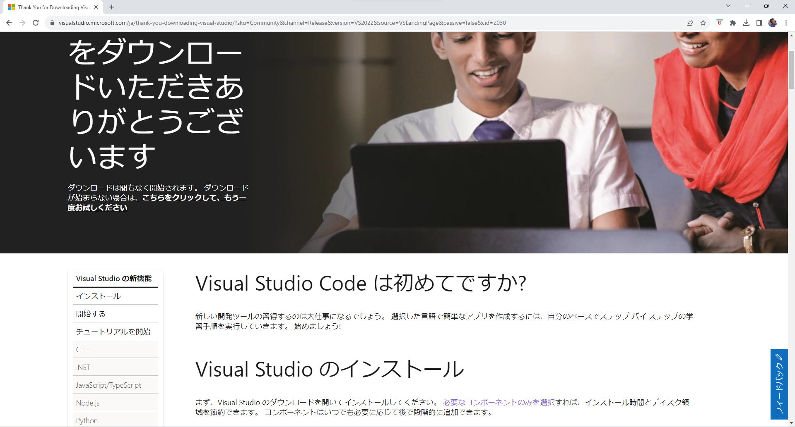Click Visual Studio のインストール heading

pos(330,369)
